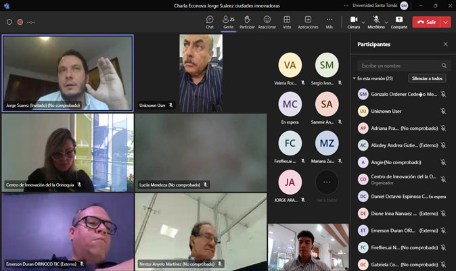
Task: Open the Vista layout options
Action: pyautogui.click(x=287, y=22)
